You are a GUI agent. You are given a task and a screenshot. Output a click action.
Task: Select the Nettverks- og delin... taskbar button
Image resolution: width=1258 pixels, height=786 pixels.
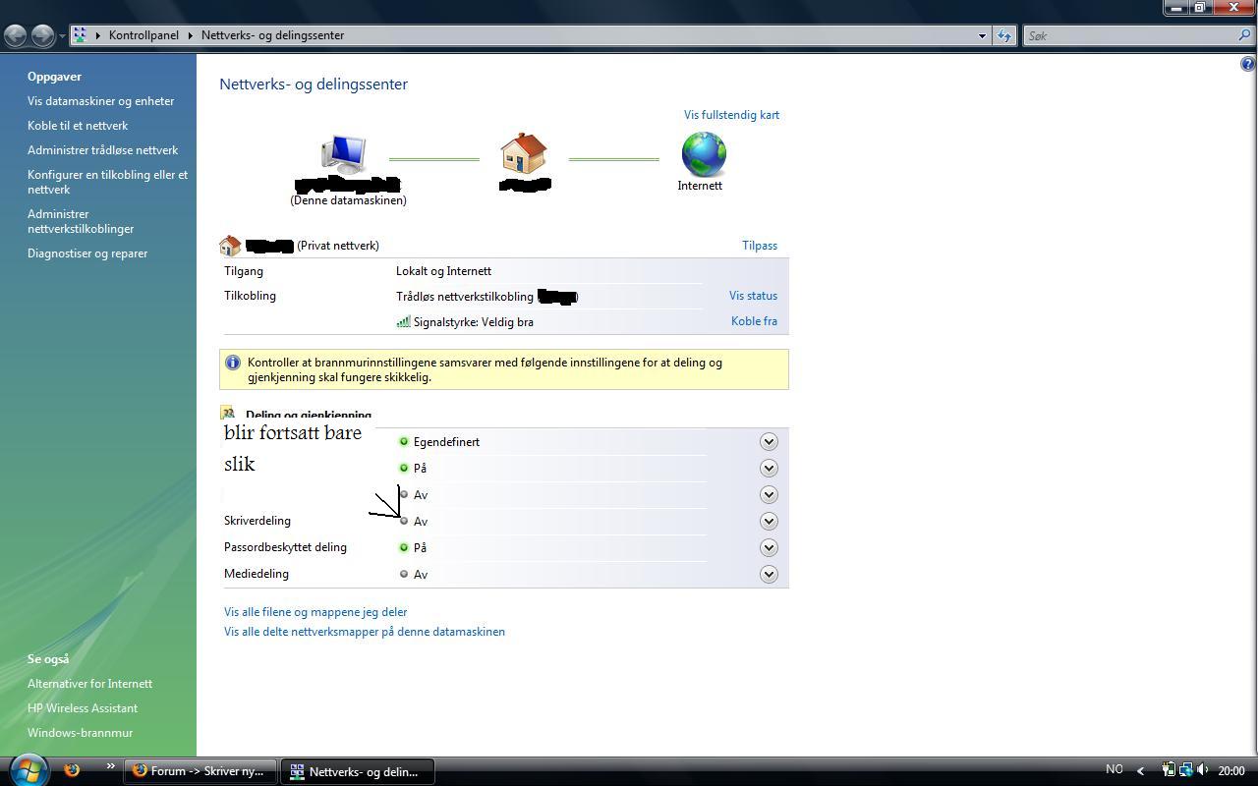(358, 771)
